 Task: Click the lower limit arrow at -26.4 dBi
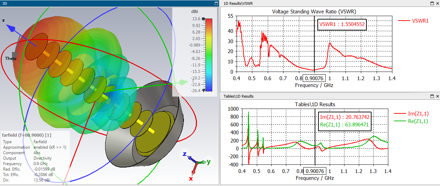coord(204,90)
